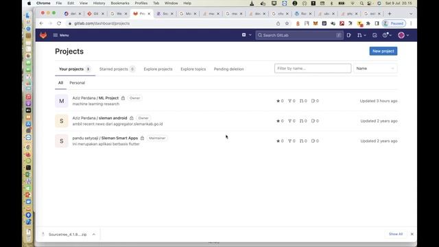Open the To-Do list icon
The image size is (439, 247).
pos(375,35)
